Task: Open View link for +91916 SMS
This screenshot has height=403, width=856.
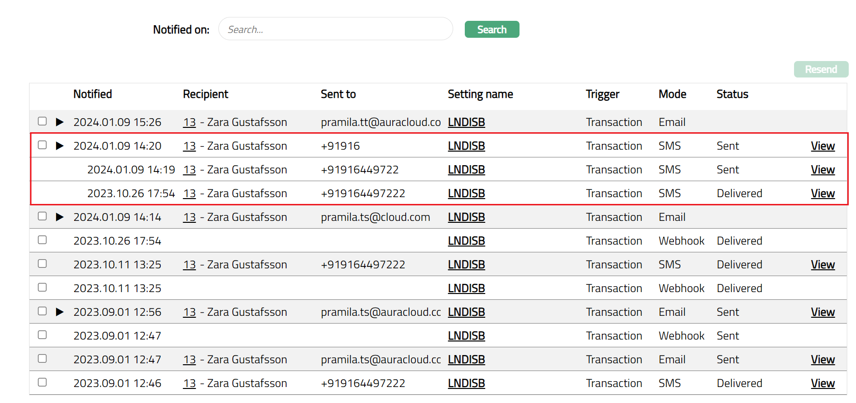Action: click(x=822, y=146)
